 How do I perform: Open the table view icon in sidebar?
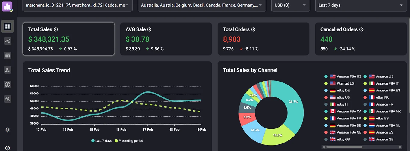[8, 56]
